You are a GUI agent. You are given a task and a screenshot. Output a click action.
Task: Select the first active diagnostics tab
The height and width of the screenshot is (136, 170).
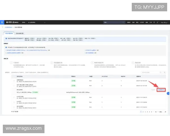[9, 33]
